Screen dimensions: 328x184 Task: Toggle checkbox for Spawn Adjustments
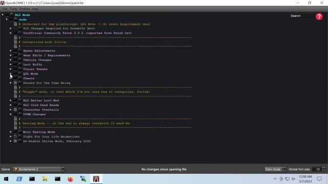pyautogui.click(x=15, y=51)
